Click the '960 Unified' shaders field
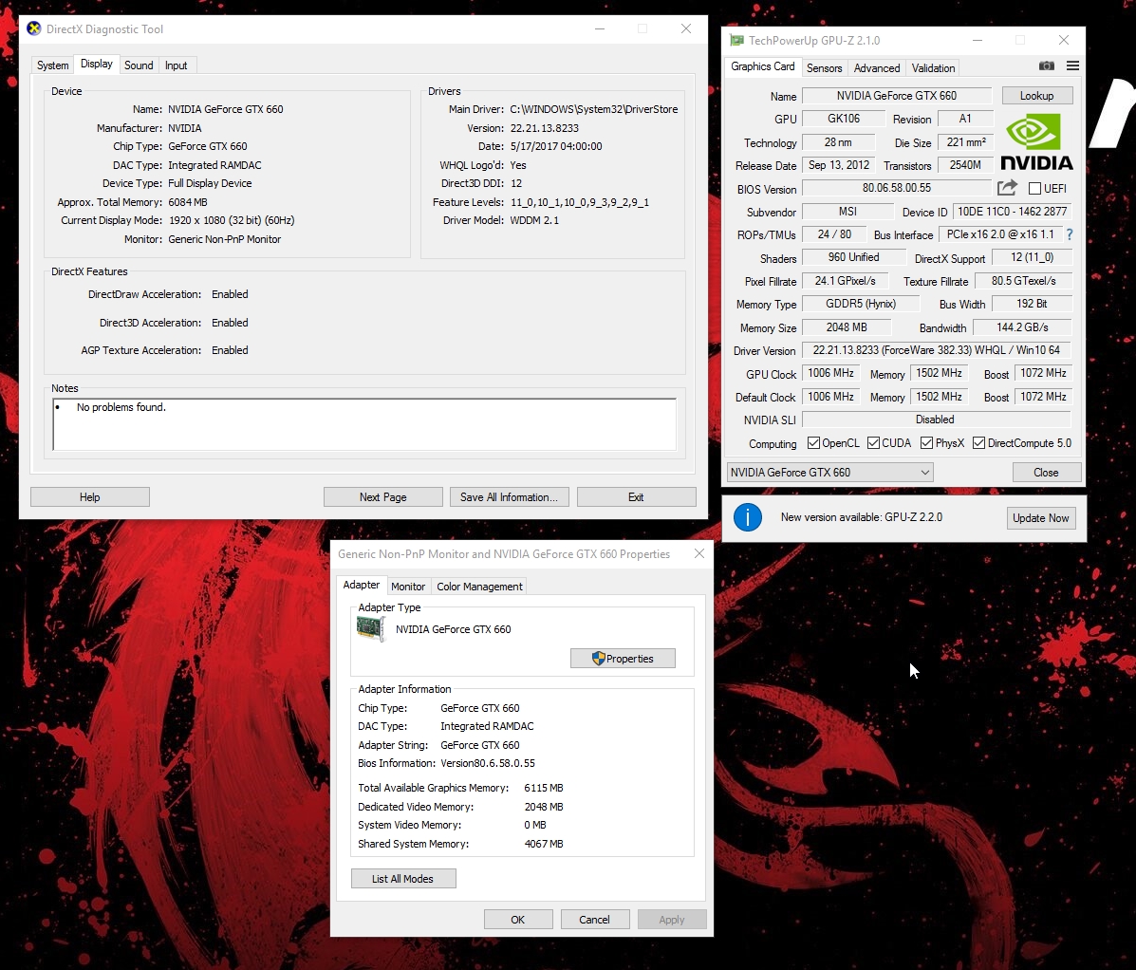 [853, 258]
